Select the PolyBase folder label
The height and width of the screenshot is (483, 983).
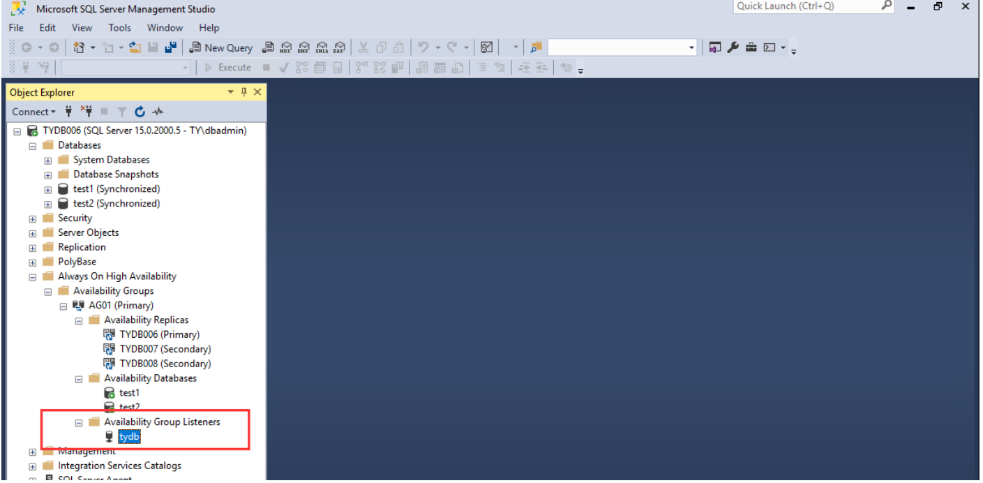click(x=77, y=262)
